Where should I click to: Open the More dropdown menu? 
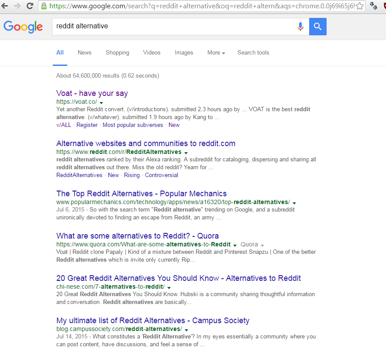point(216,53)
